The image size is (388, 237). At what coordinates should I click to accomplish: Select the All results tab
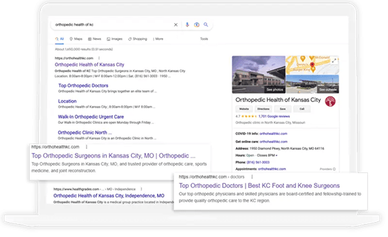(x=59, y=39)
